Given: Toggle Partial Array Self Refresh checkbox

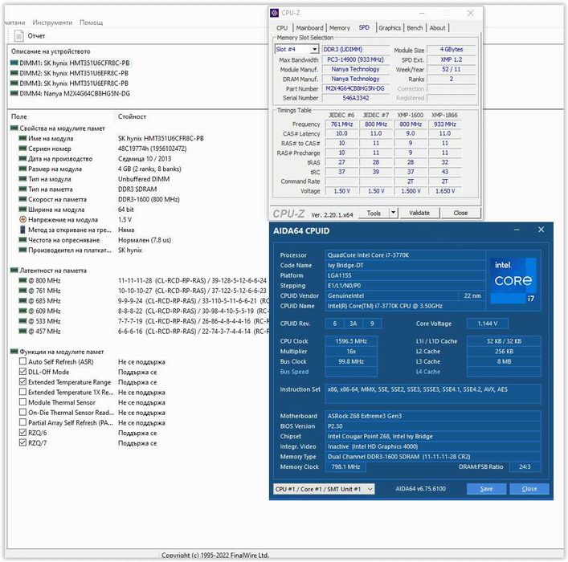Looking at the screenshot, I should tap(22, 421).
